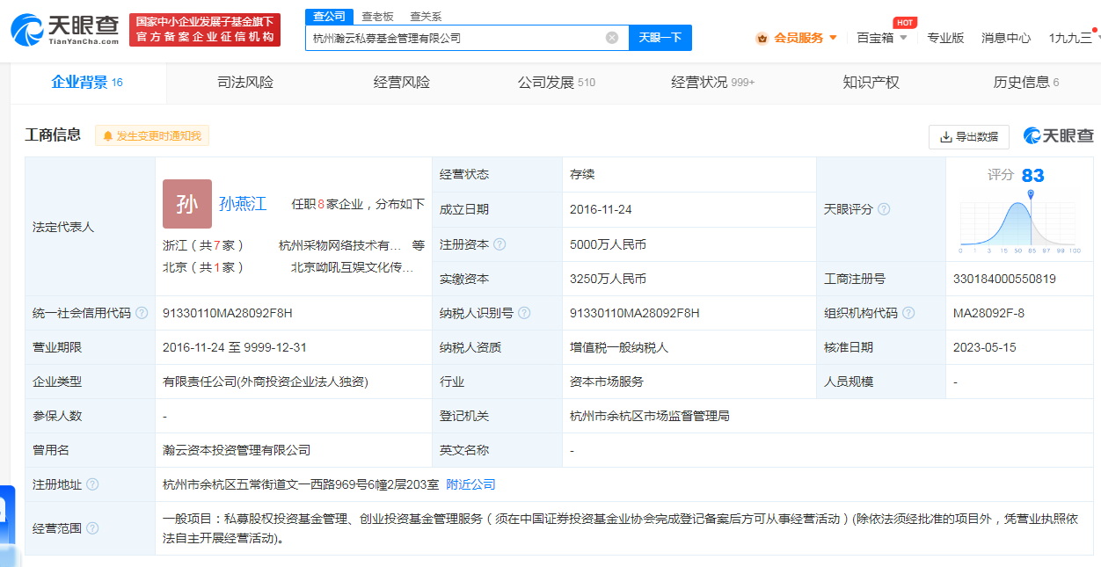Click the approval date 2023-05-15
Screen dimensions: 1101x567
(985, 347)
